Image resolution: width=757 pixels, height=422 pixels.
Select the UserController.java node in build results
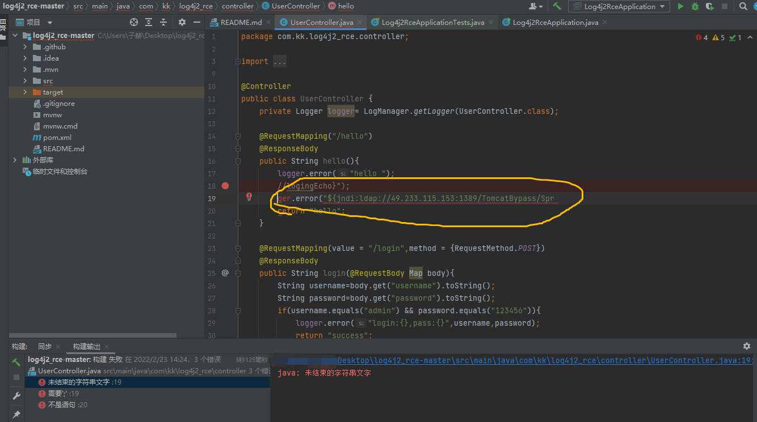tap(148, 371)
